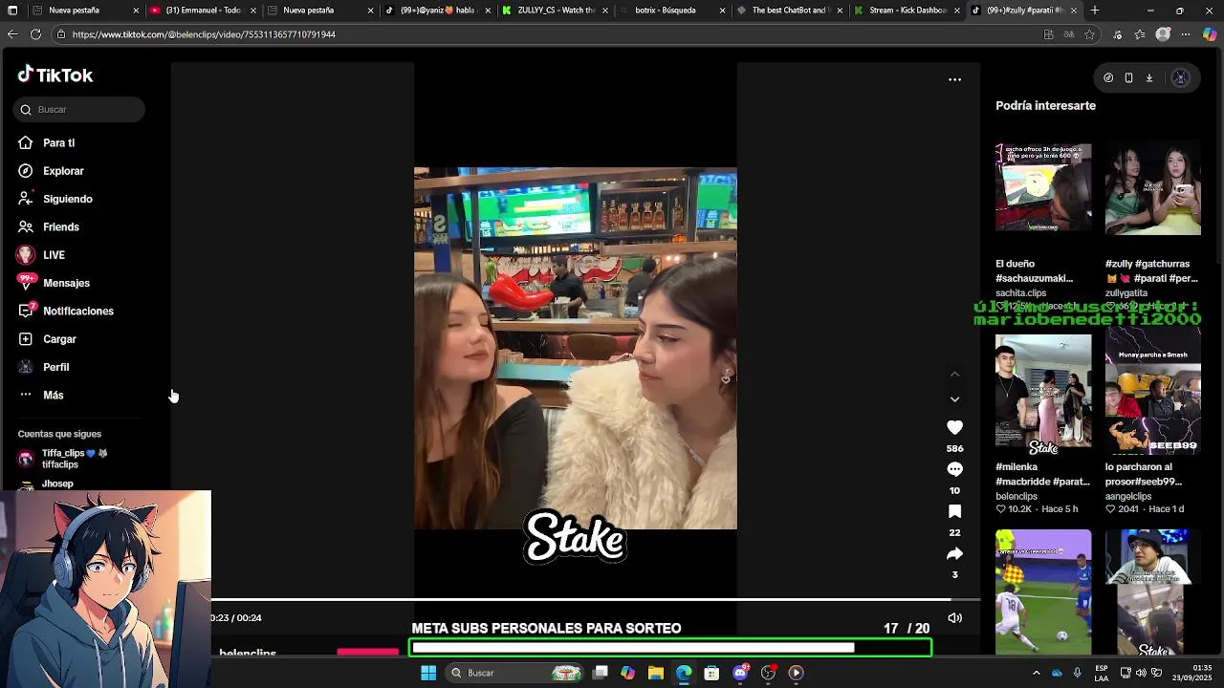The width and height of the screenshot is (1224, 688).
Task: Switch to Stream - Kick Dashboard tab
Action: point(907,11)
